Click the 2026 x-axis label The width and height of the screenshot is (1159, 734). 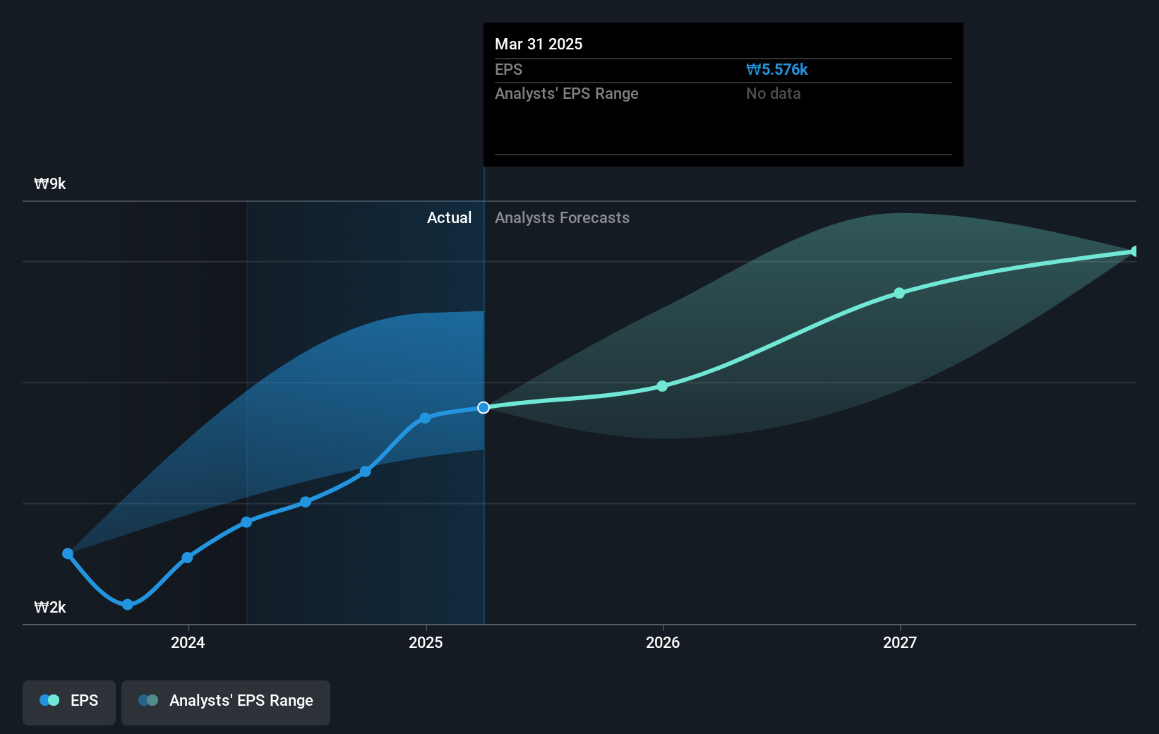click(x=663, y=642)
